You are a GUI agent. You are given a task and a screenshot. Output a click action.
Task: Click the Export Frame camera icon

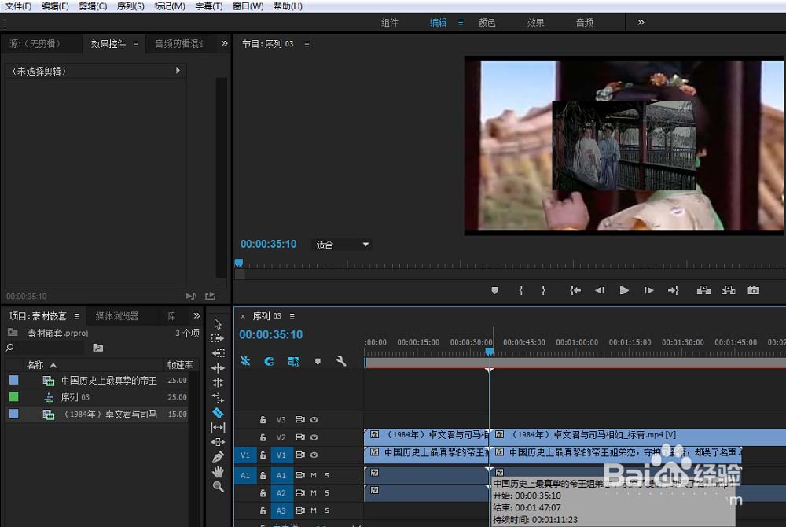[753, 290]
